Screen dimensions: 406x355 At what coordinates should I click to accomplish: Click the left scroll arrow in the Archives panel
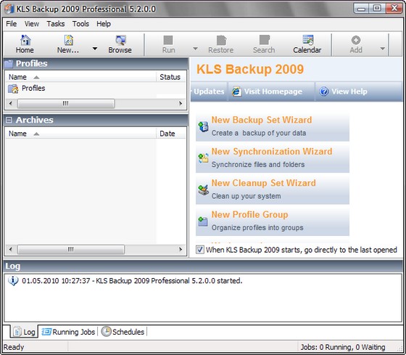coord(11,250)
